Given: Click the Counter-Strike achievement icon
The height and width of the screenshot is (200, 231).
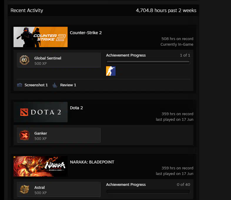Looking at the screenshot, I should coord(111,71).
